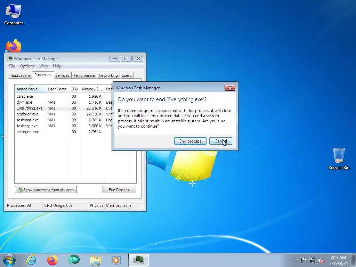This screenshot has height=267, width=356.
Task: Open the Recycle Bin desktop icon
Action: click(x=339, y=159)
